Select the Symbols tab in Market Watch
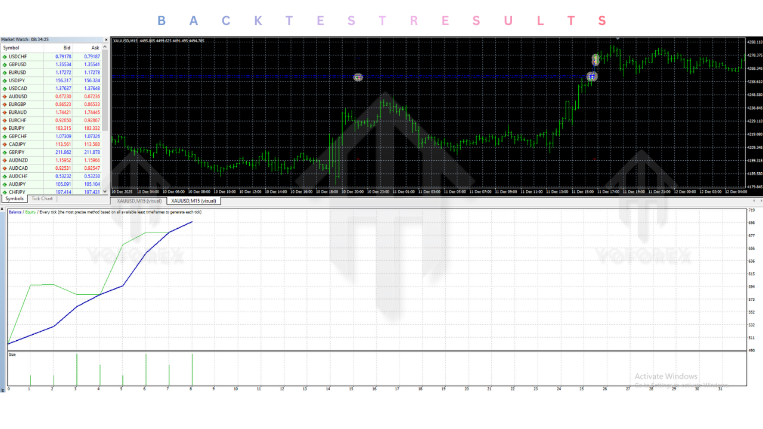The image size is (763, 429). [14, 199]
